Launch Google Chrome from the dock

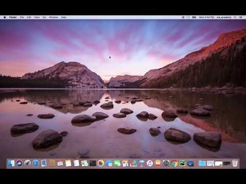174,164
